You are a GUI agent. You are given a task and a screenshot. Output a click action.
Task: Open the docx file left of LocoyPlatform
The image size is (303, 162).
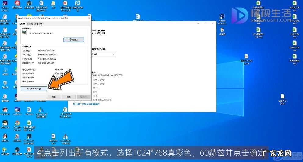point(53,139)
